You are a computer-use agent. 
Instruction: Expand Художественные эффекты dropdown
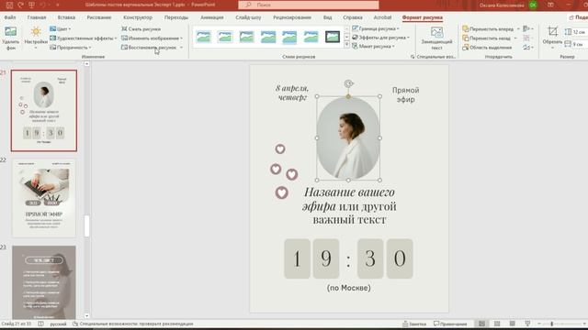tap(84, 38)
